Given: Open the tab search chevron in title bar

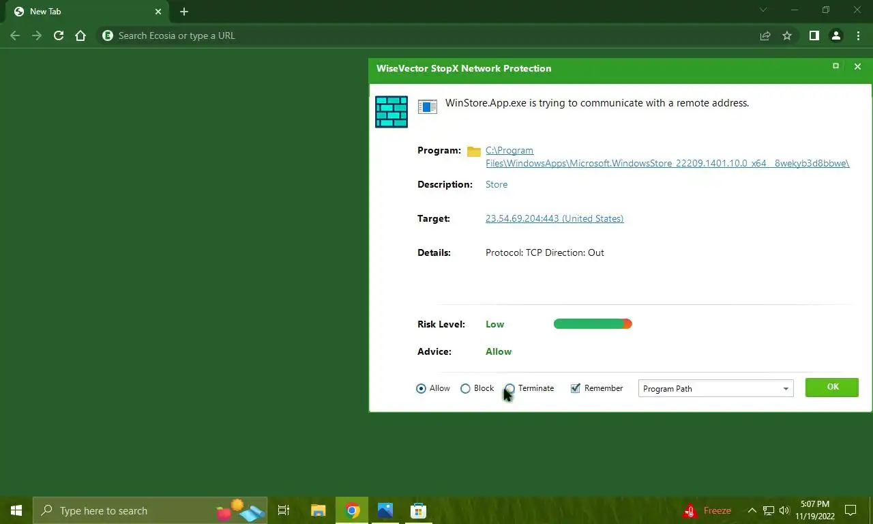Looking at the screenshot, I should [x=763, y=10].
